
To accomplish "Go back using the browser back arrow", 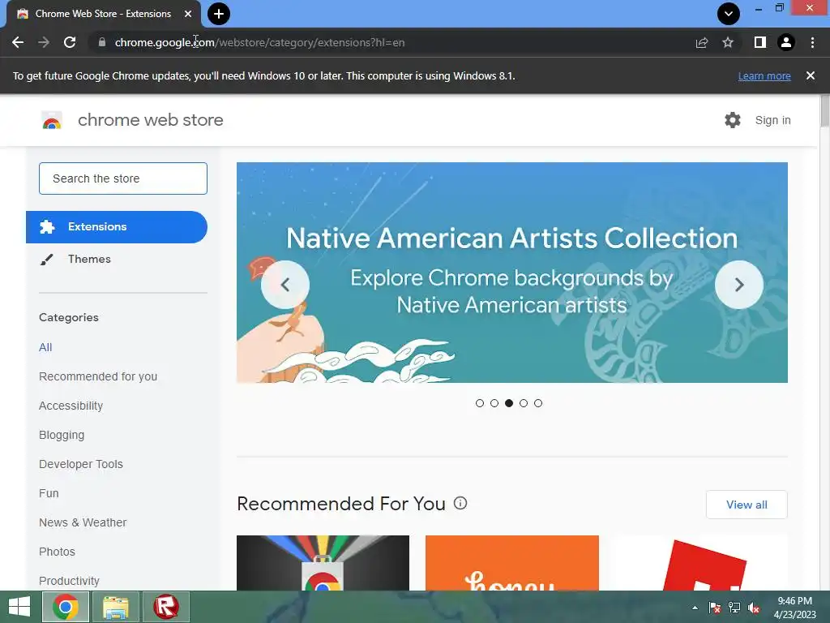I will (18, 42).
